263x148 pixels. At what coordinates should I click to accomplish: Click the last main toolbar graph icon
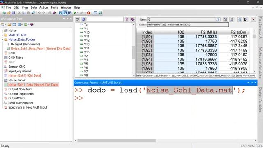(x=100, y=13)
